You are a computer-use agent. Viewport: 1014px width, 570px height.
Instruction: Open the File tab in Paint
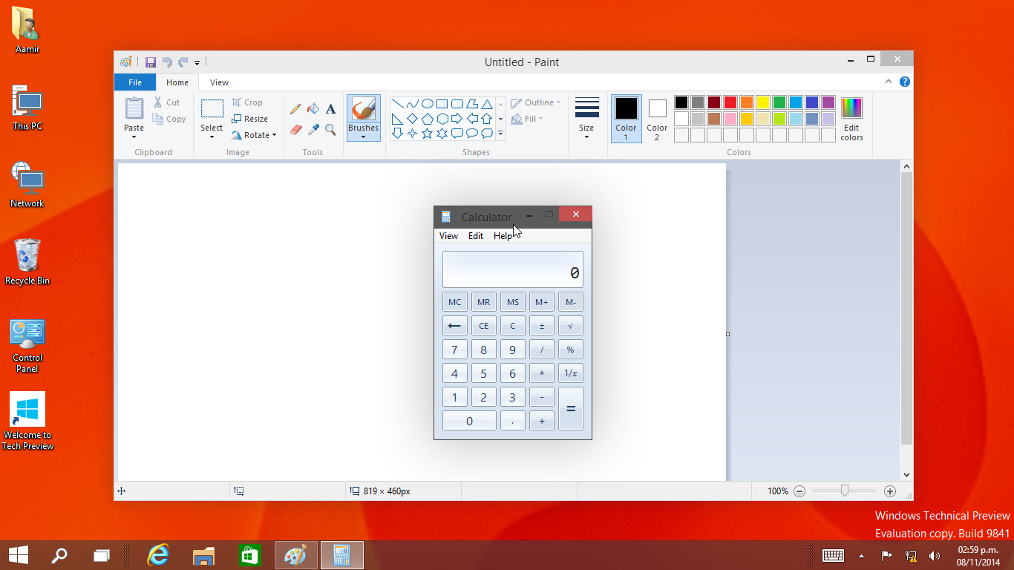pos(134,82)
